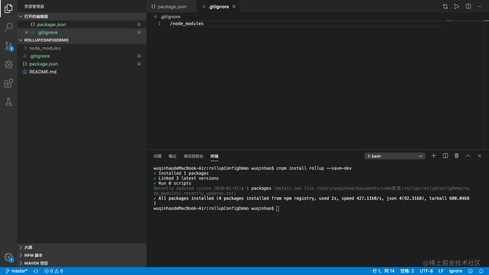Click the master* branch indicator
Viewport: 489px width, 275px height.
coord(17,271)
